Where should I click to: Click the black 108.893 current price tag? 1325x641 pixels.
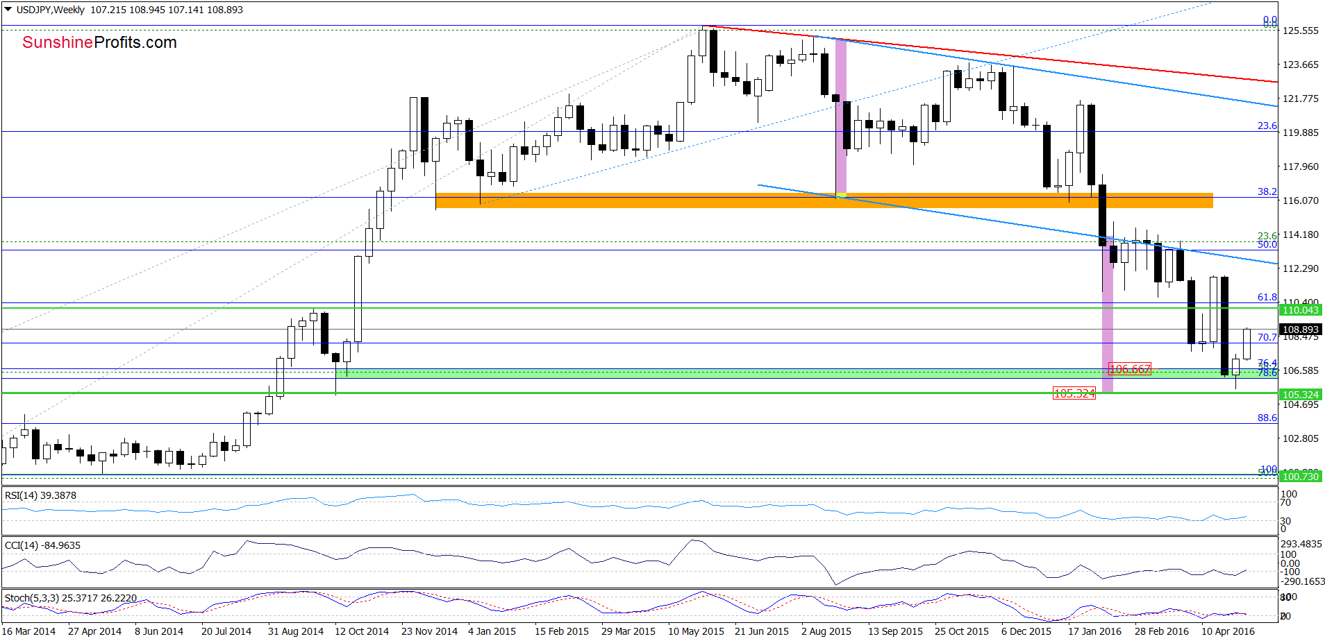coord(1300,330)
